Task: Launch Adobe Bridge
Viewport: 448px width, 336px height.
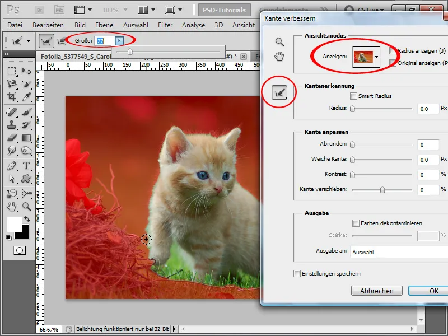Action: (x=39, y=10)
